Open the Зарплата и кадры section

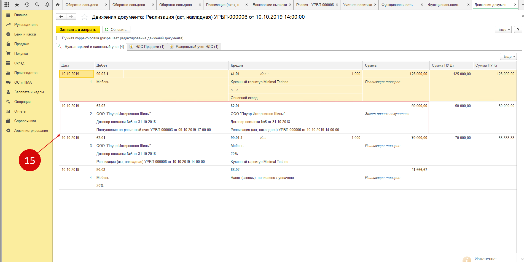pyautogui.click(x=29, y=92)
